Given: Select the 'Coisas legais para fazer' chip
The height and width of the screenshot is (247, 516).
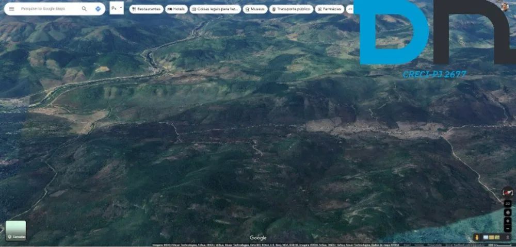Looking at the screenshot, I should click(x=215, y=9).
